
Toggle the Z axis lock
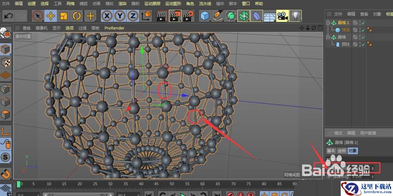tap(133, 16)
